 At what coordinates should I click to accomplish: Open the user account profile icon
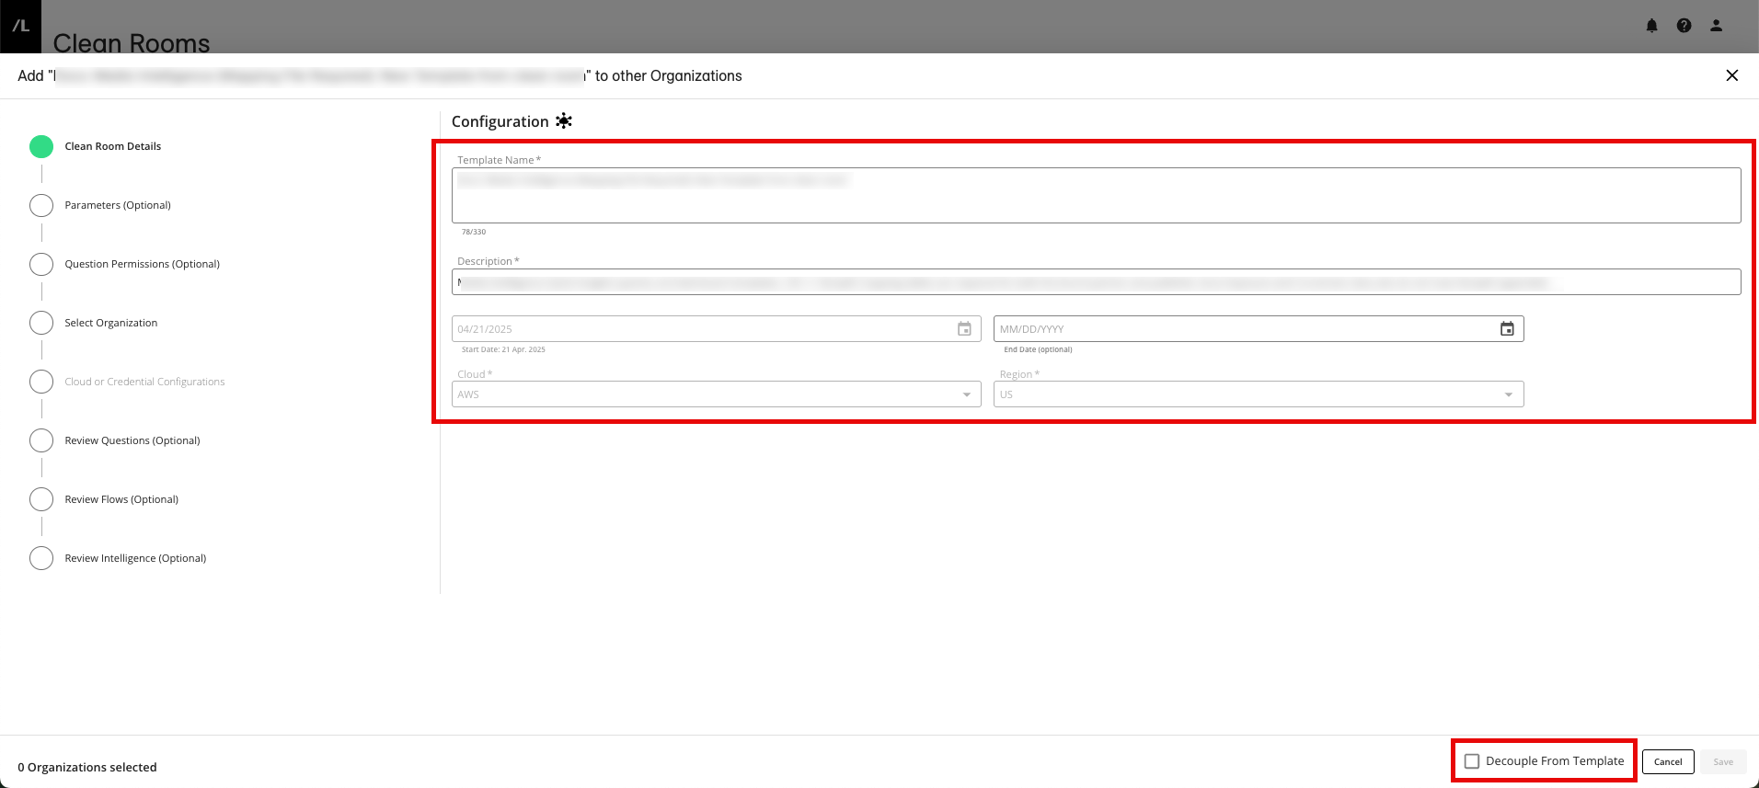1716,26
